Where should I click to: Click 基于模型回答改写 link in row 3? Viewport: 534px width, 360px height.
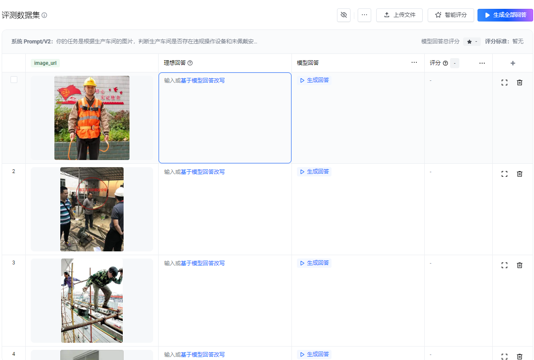tap(202, 263)
